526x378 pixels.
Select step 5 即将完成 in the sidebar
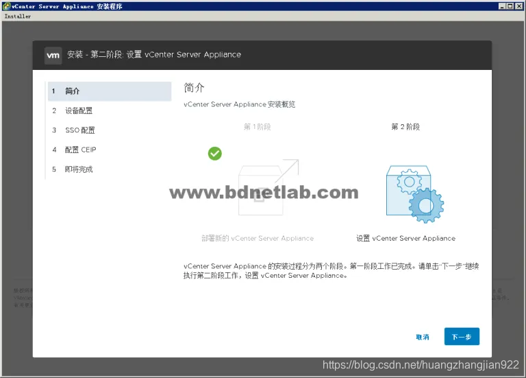coord(110,169)
